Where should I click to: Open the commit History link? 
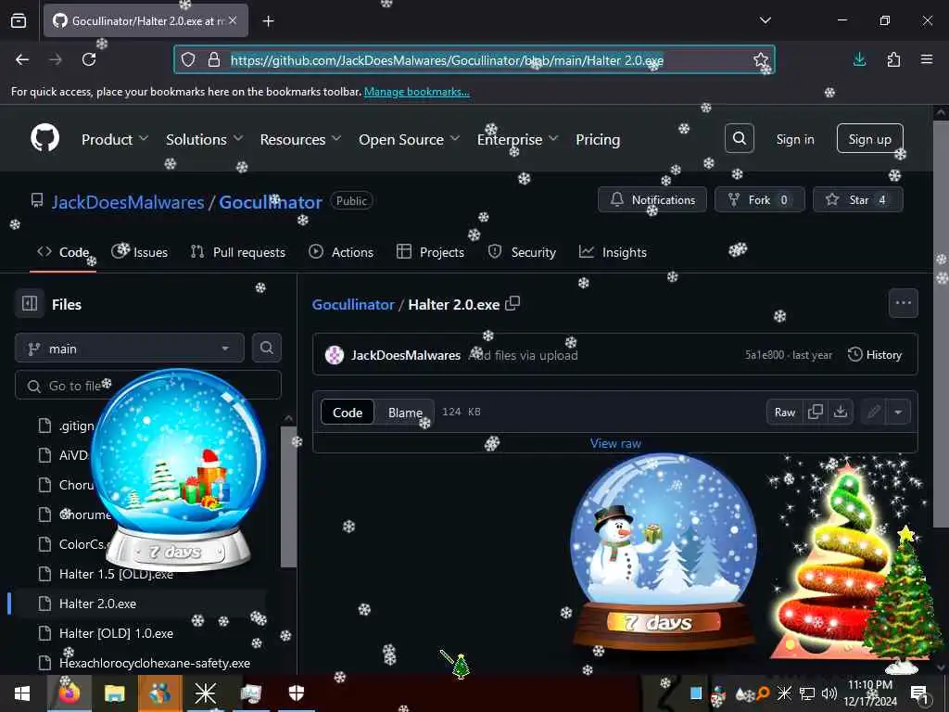coord(875,355)
